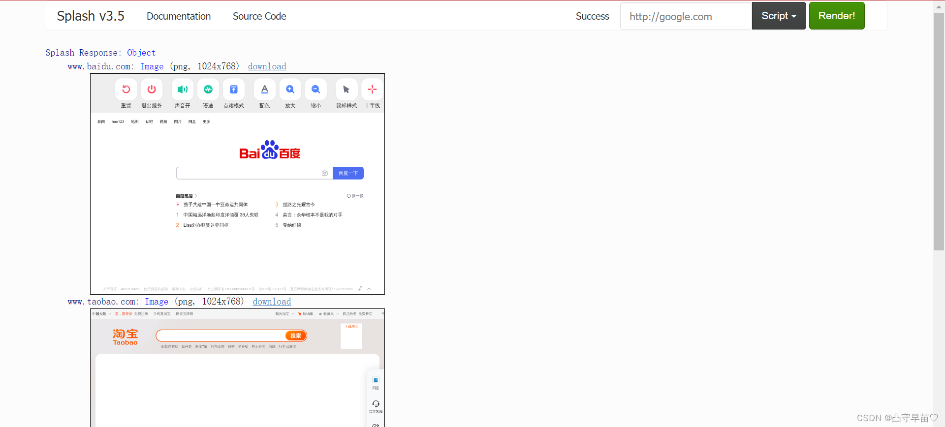The image size is (945, 427).
Task: Select the 鼠标样式 cursor style icon
Action: (346, 90)
